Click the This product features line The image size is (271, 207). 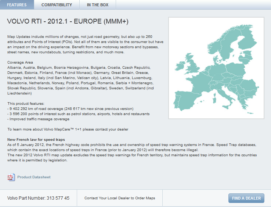point(26,104)
